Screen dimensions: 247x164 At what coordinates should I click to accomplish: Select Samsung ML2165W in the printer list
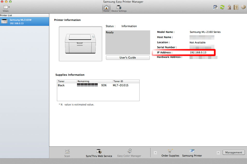click(25, 21)
